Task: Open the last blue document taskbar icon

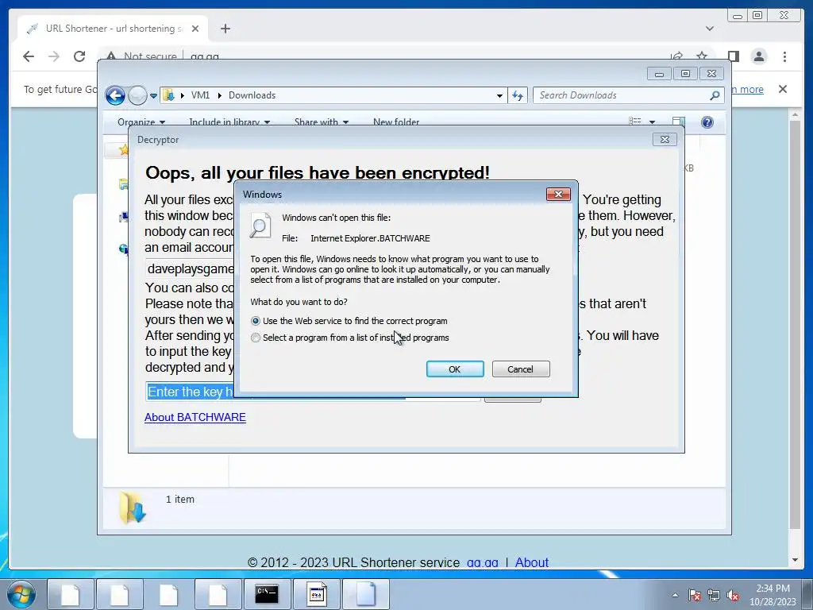Action: click(x=365, y=594)
